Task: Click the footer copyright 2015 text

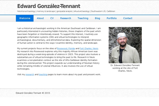Action: click(x=33, y=93)
